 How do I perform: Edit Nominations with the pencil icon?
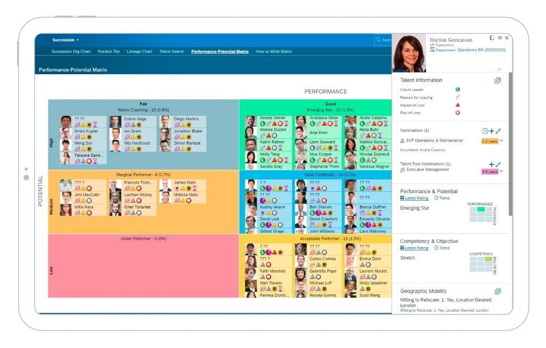click(499, 131)
